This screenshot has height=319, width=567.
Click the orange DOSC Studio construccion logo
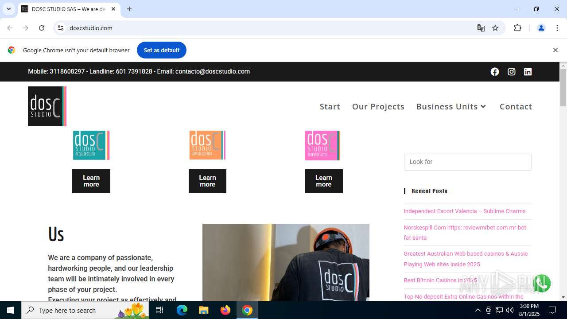pyautogui.click(x=207, y=145)
